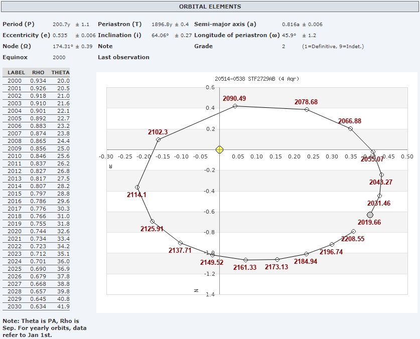Image resolution: width=420 pixels, height=339 pixels.
Task: Click the chart title STF2729AB (4 Aqr)
Action: pos(256,79)
